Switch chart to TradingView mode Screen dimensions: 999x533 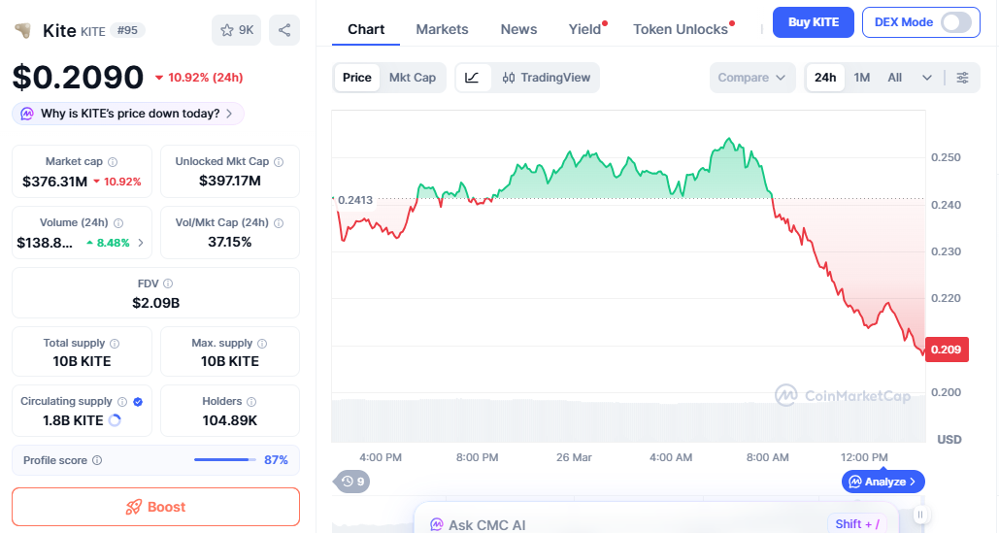[547, 78]
